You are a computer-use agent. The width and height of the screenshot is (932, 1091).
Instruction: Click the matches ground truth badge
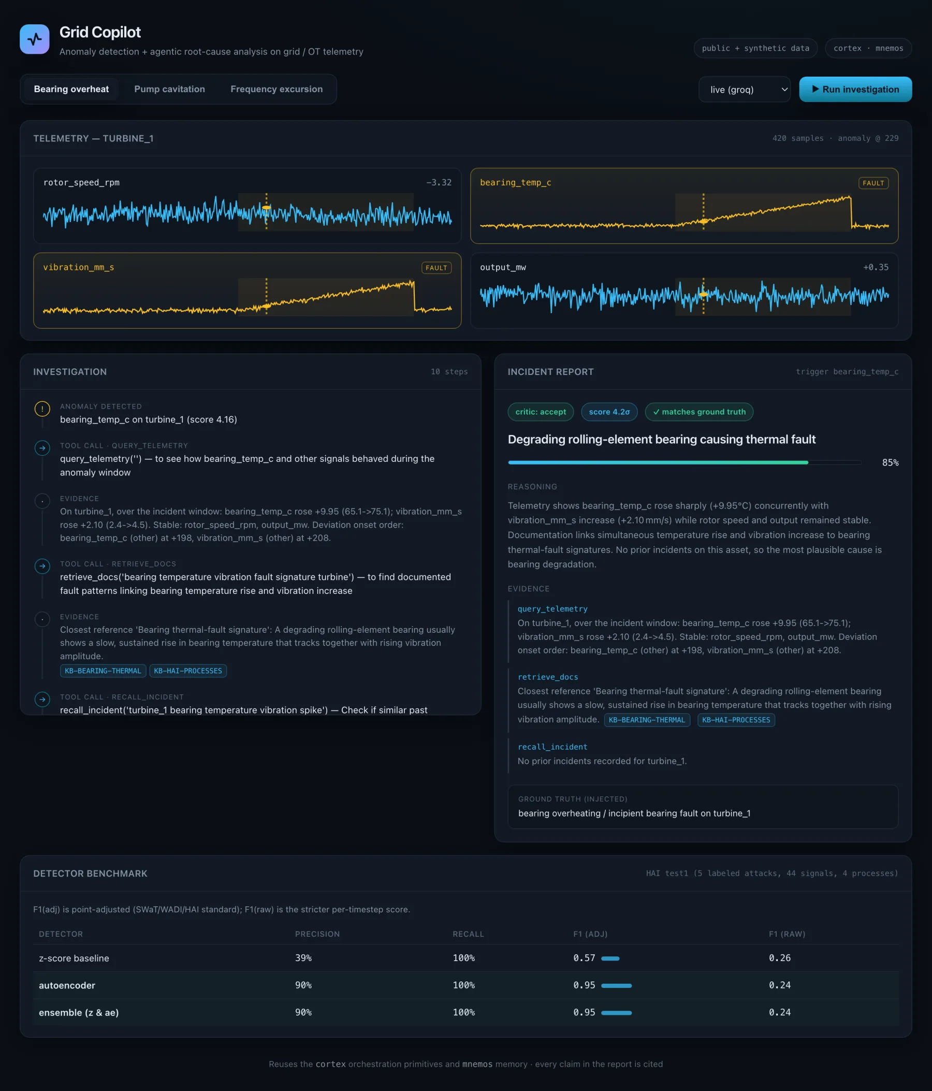[x=698, y=412]
